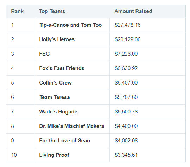Click the Top Teams column header
The image size is (190, 167).
(52, 11)
